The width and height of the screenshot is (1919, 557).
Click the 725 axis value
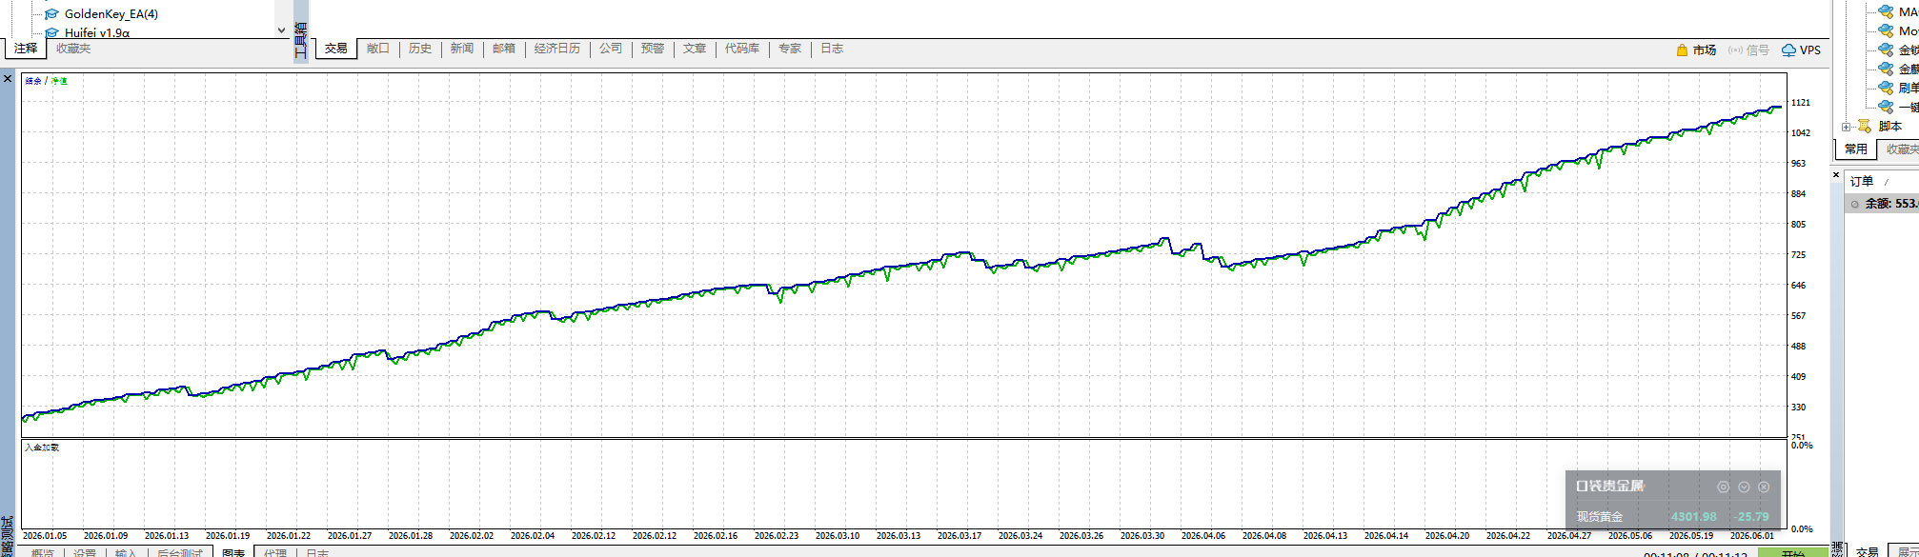[1798, 255]
